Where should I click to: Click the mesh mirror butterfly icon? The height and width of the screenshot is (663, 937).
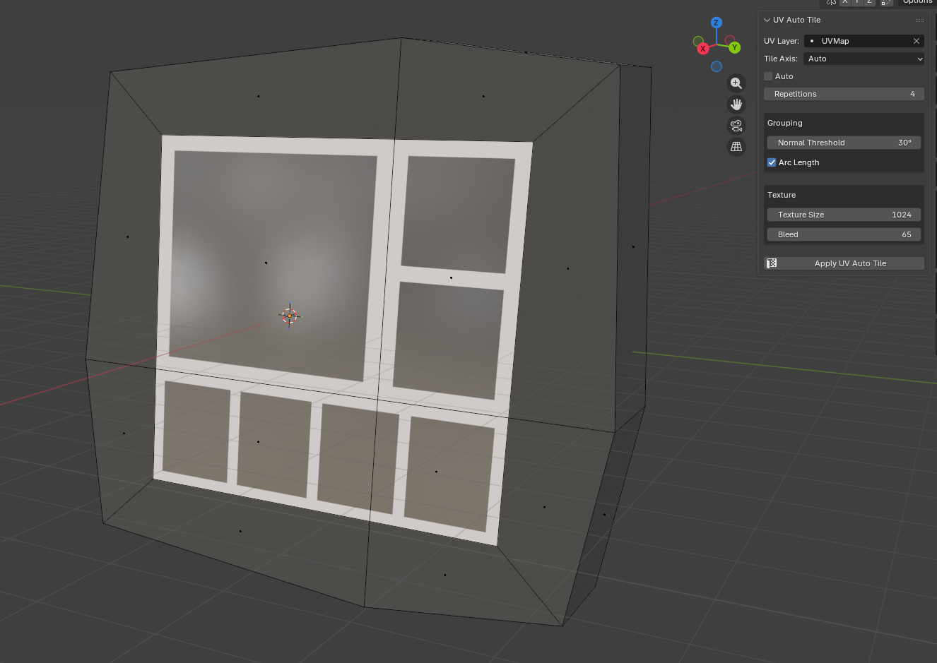click(832, 2)
